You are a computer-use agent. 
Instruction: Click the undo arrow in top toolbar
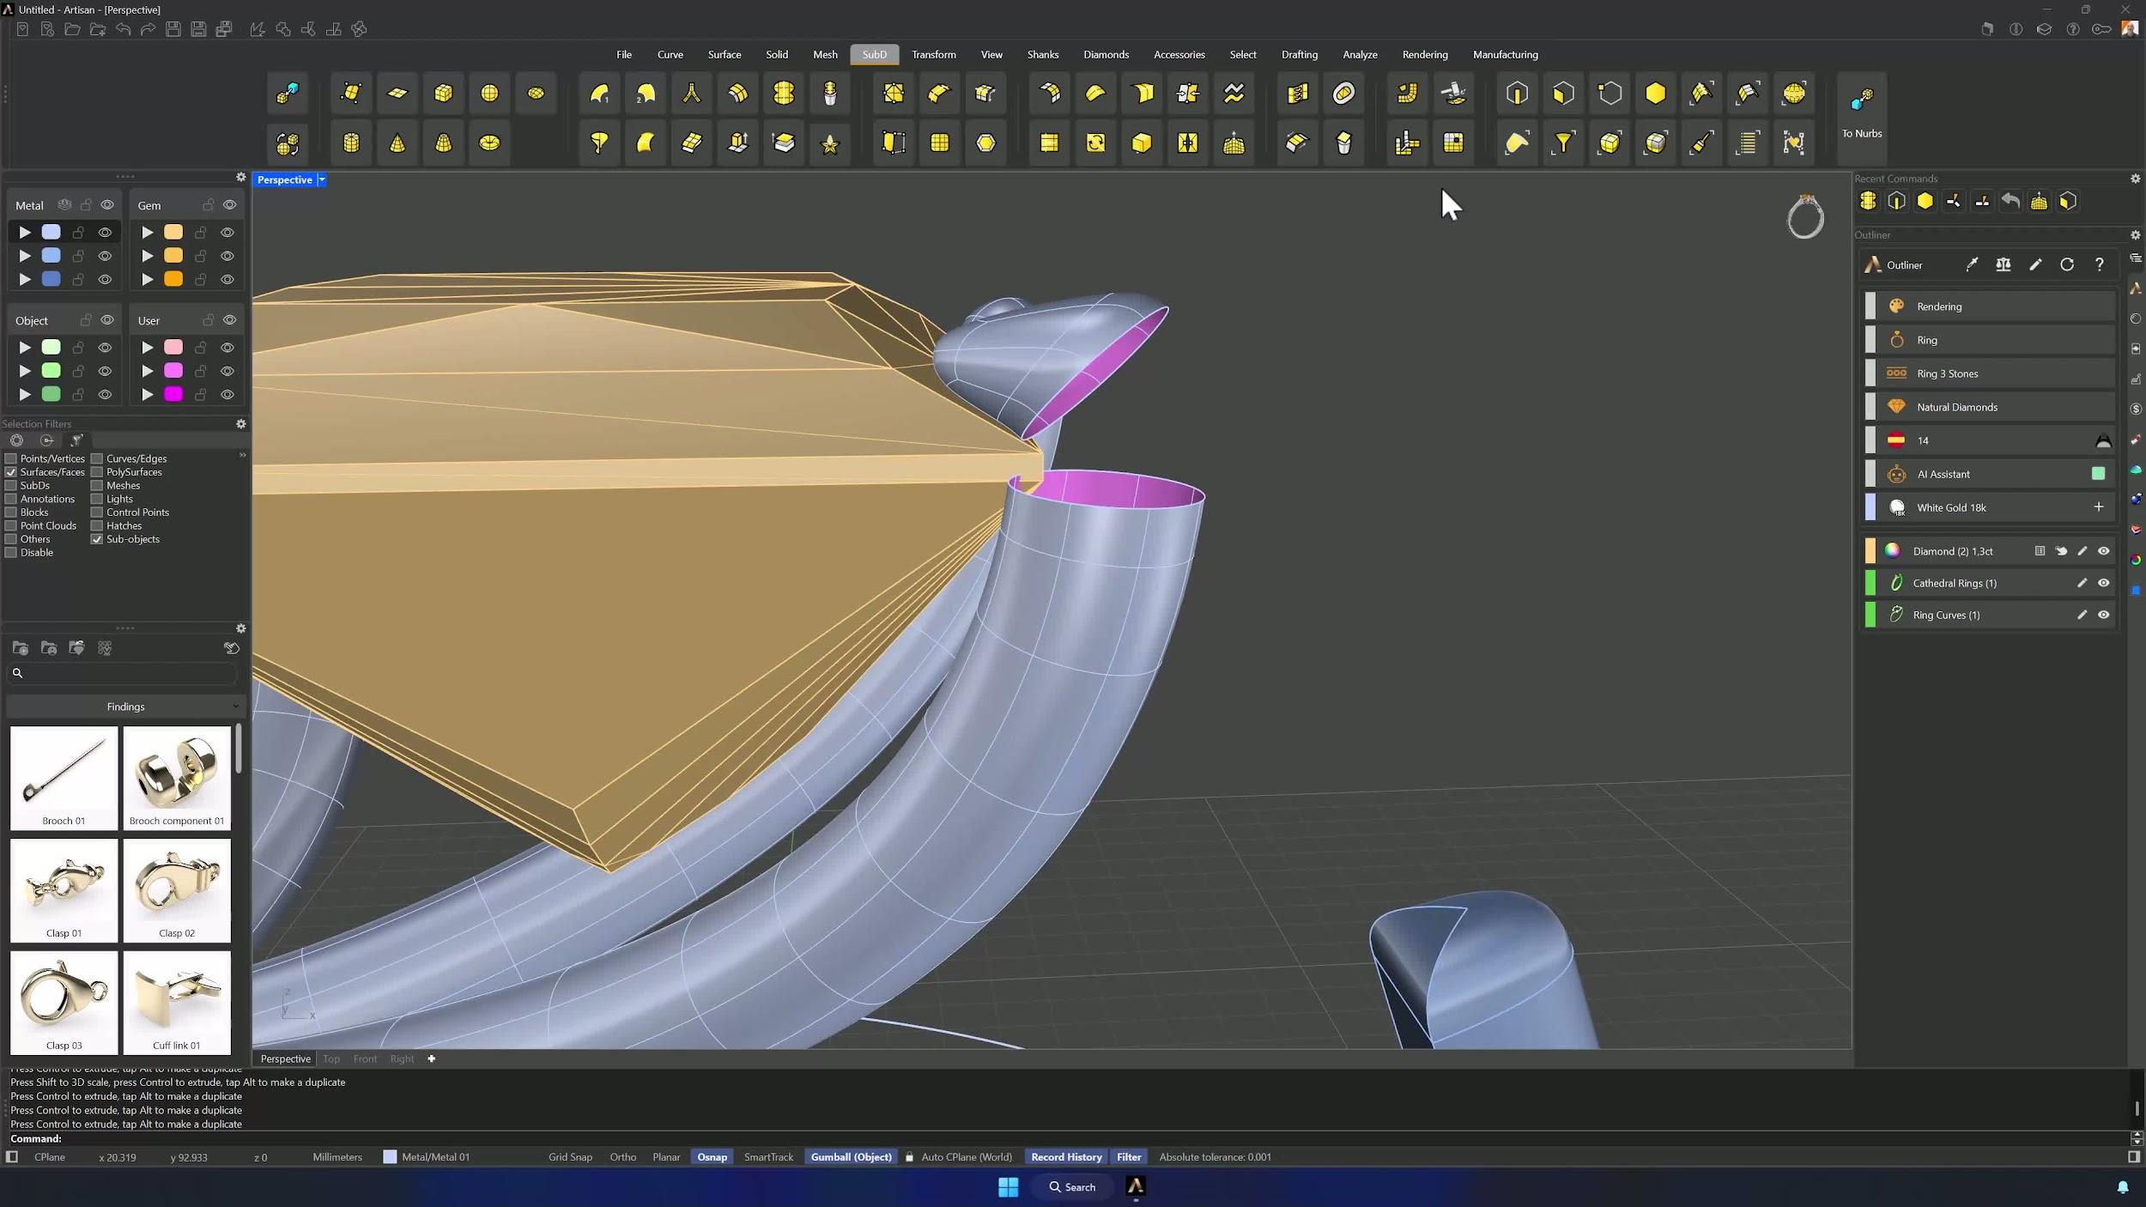(123, 29)
